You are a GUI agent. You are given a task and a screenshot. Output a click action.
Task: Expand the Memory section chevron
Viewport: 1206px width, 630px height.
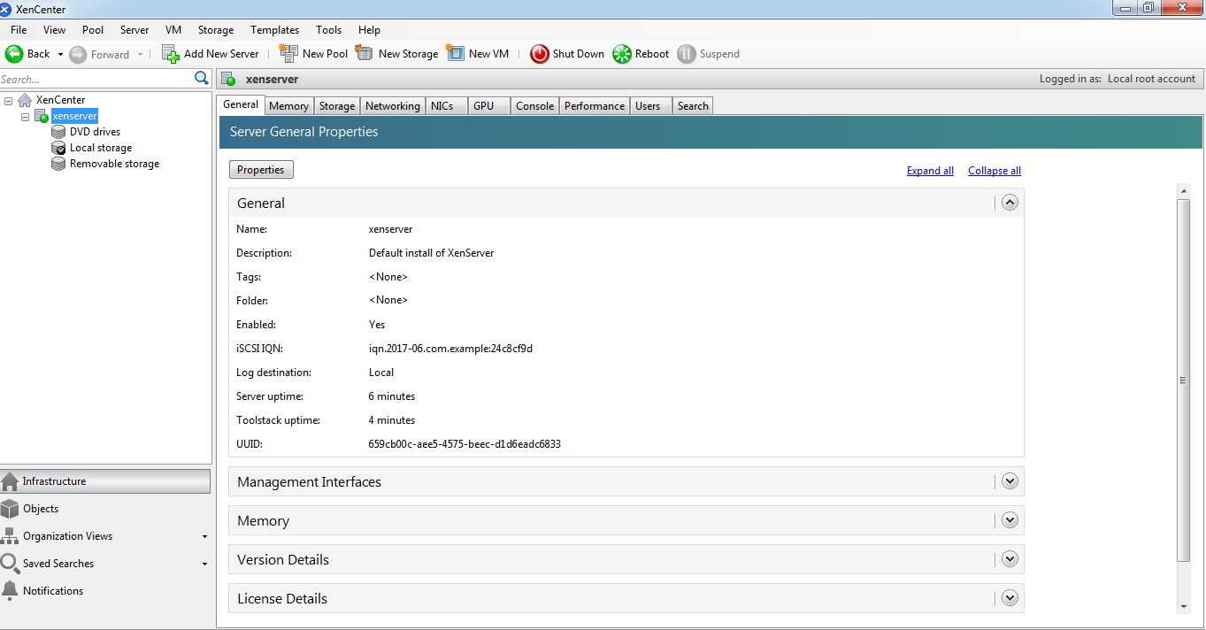pos(1010,521)
